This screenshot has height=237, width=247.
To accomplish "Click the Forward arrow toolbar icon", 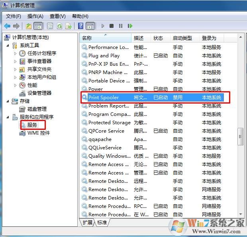I will pyautogui.click(x=16, y=26).
